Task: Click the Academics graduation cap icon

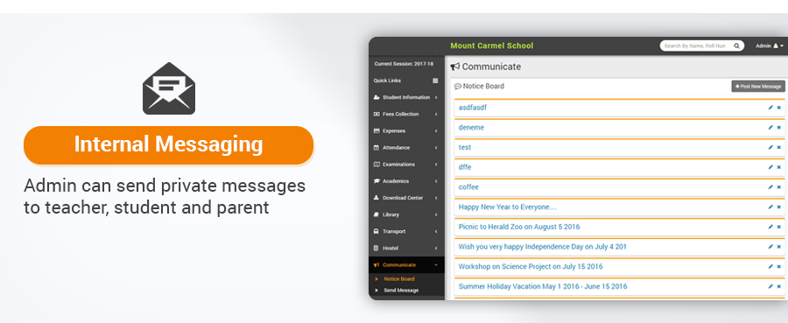Action: [376, 181]
